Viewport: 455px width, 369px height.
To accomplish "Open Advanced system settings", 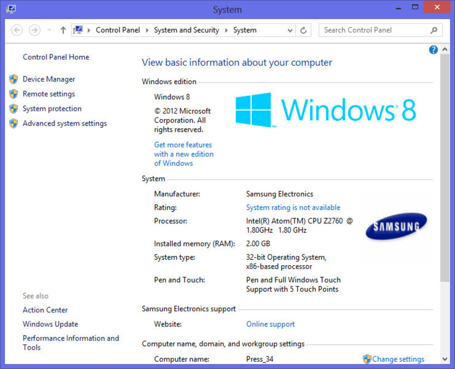I will [x=65, y=123].
